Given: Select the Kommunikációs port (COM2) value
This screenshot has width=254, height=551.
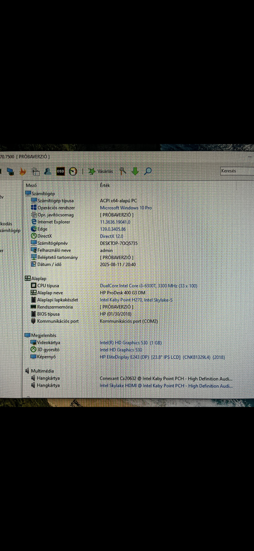Looking at the screenshot, I should click(x=129, y=321).
